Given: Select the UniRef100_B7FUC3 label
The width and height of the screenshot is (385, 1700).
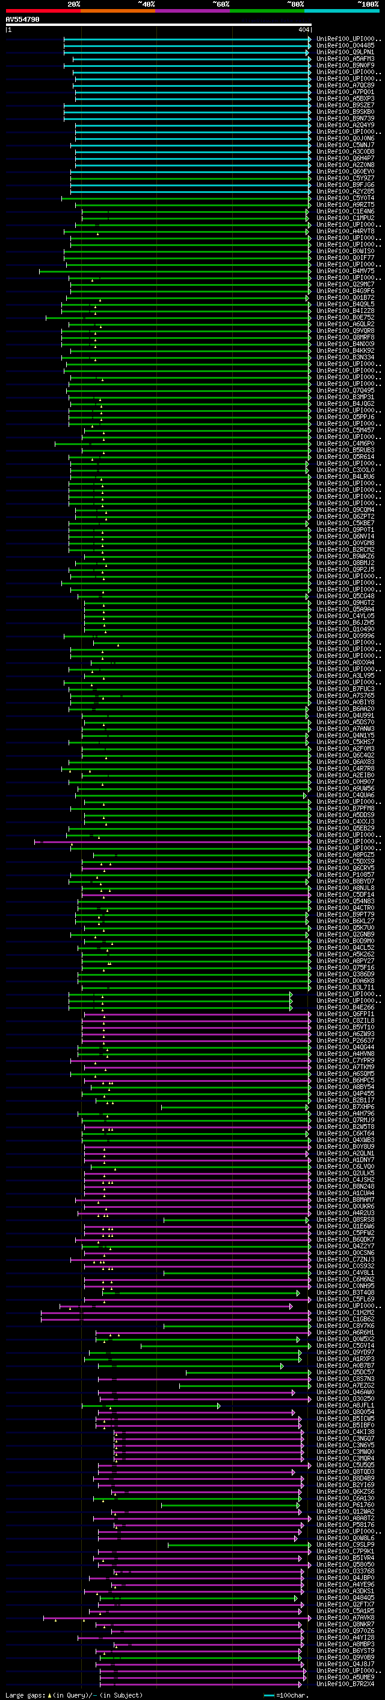Looking at the screenshot, I should (345, 689).
